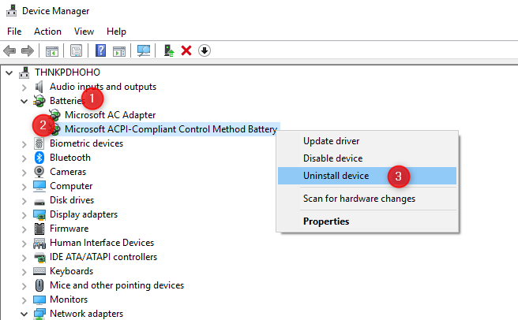Open the View menu
The image size is (518, 320).
tap(84, 32)
